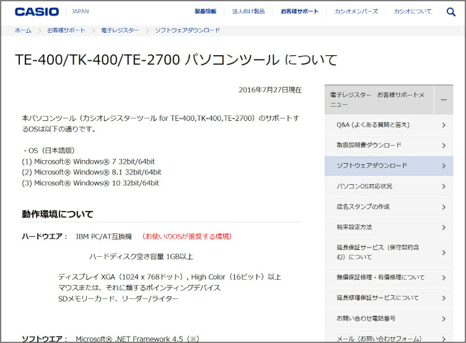Screen dimensions: 466x343
Task: Click the マウスまたは、それに類するポインティングデバイス line
Action: (x=139, y=288)
